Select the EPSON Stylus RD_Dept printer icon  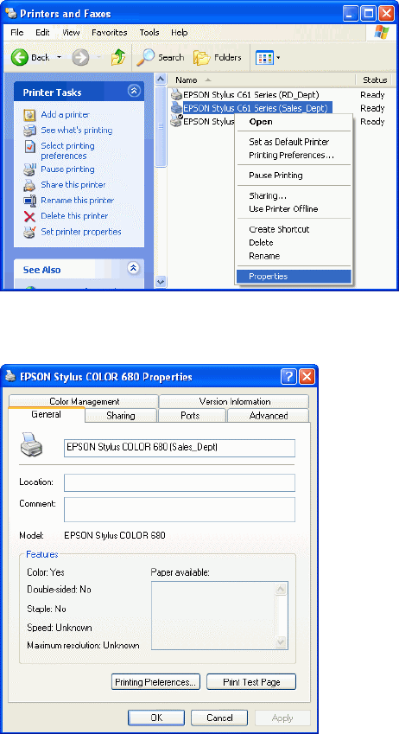coord(176,94)
